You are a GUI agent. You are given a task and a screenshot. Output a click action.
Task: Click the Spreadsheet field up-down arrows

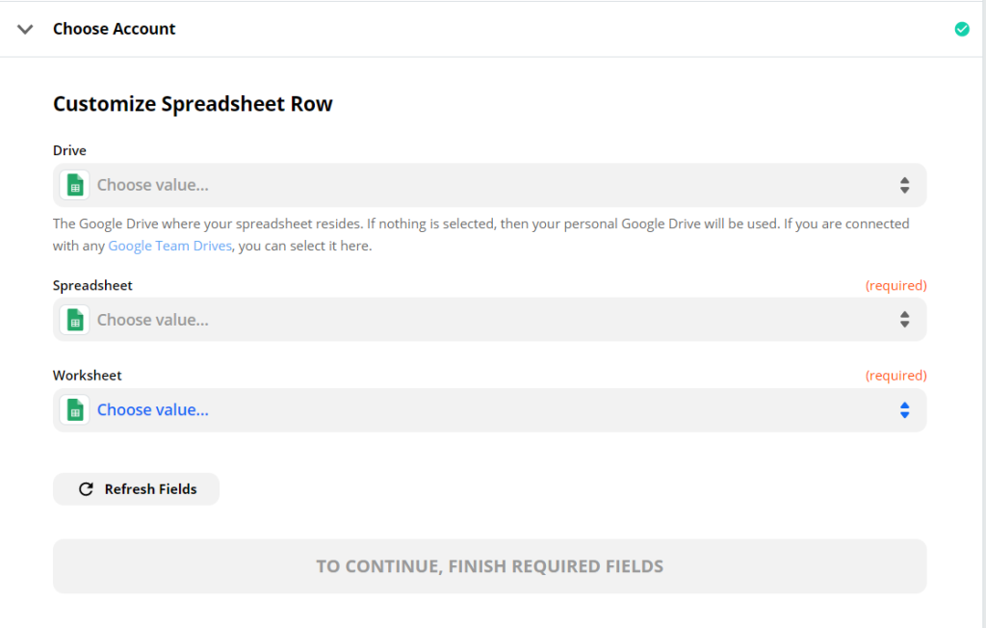(x=904, y=320)
